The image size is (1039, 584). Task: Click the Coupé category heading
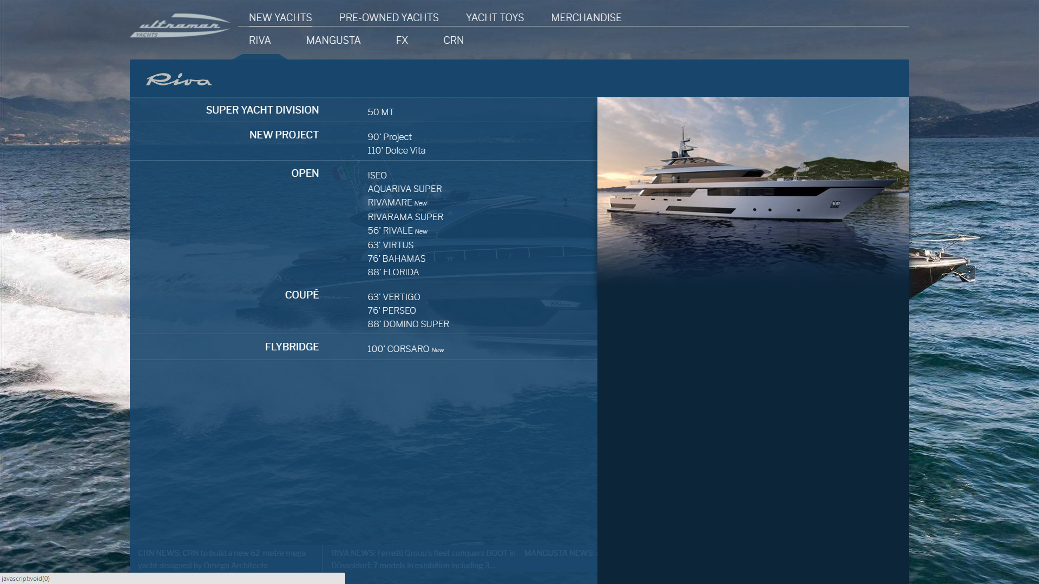(x=301, y=295)
